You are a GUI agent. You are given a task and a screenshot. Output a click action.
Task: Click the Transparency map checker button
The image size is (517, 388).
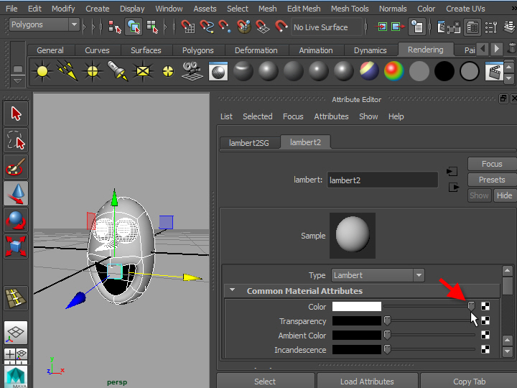tap(486, 321)
